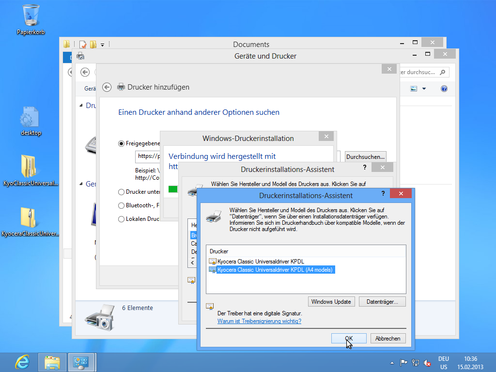The width and height of the screenshot is (496, 372).
Task: Open Action Center flag icon in tray
Action: click(x=403, y=363)
